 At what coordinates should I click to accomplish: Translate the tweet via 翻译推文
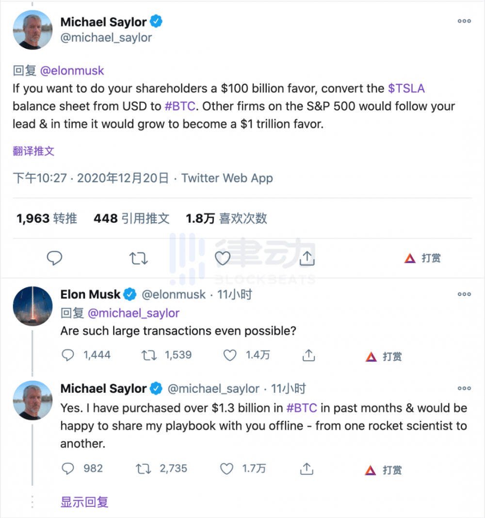(33, 151)
